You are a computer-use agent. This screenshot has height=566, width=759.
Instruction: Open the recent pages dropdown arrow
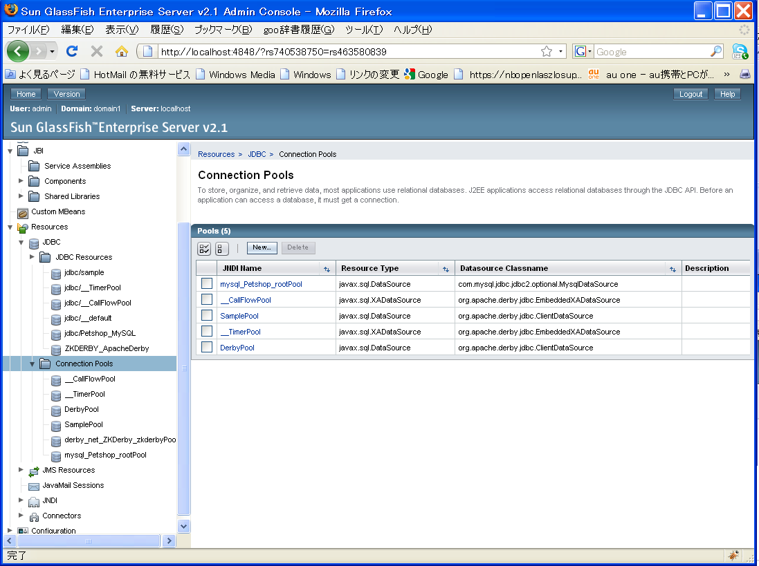tap(52, 50)
